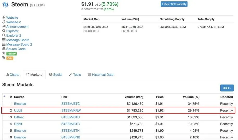Click the tag icon beside Coin

click(4, 58)
